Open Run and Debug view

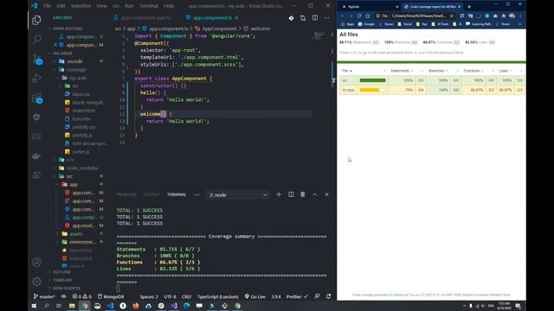(x=36, y=79)
